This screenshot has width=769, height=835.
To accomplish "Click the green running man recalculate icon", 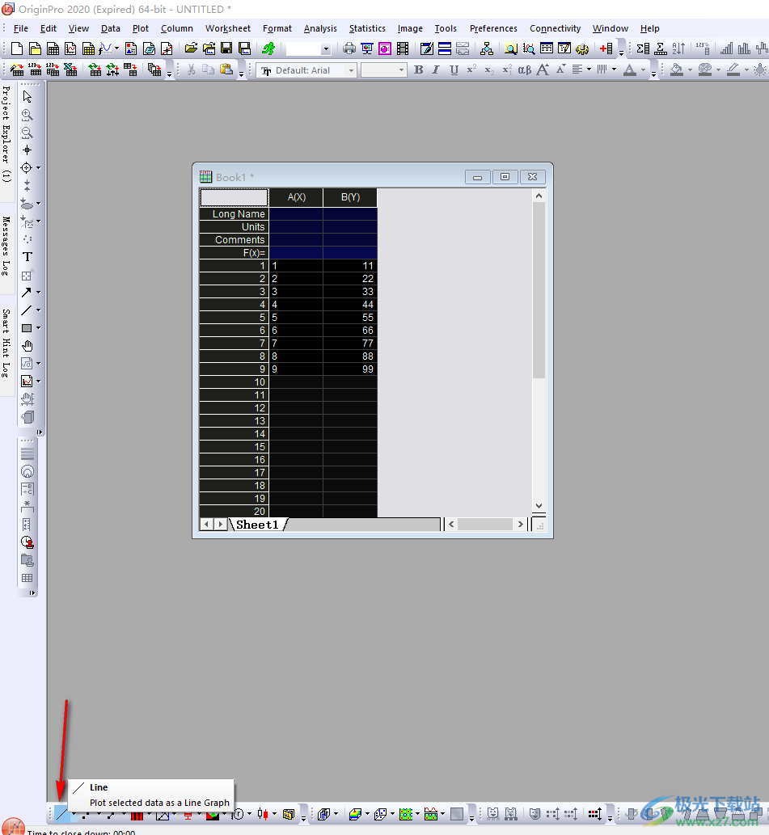I will tap(268, 49).
